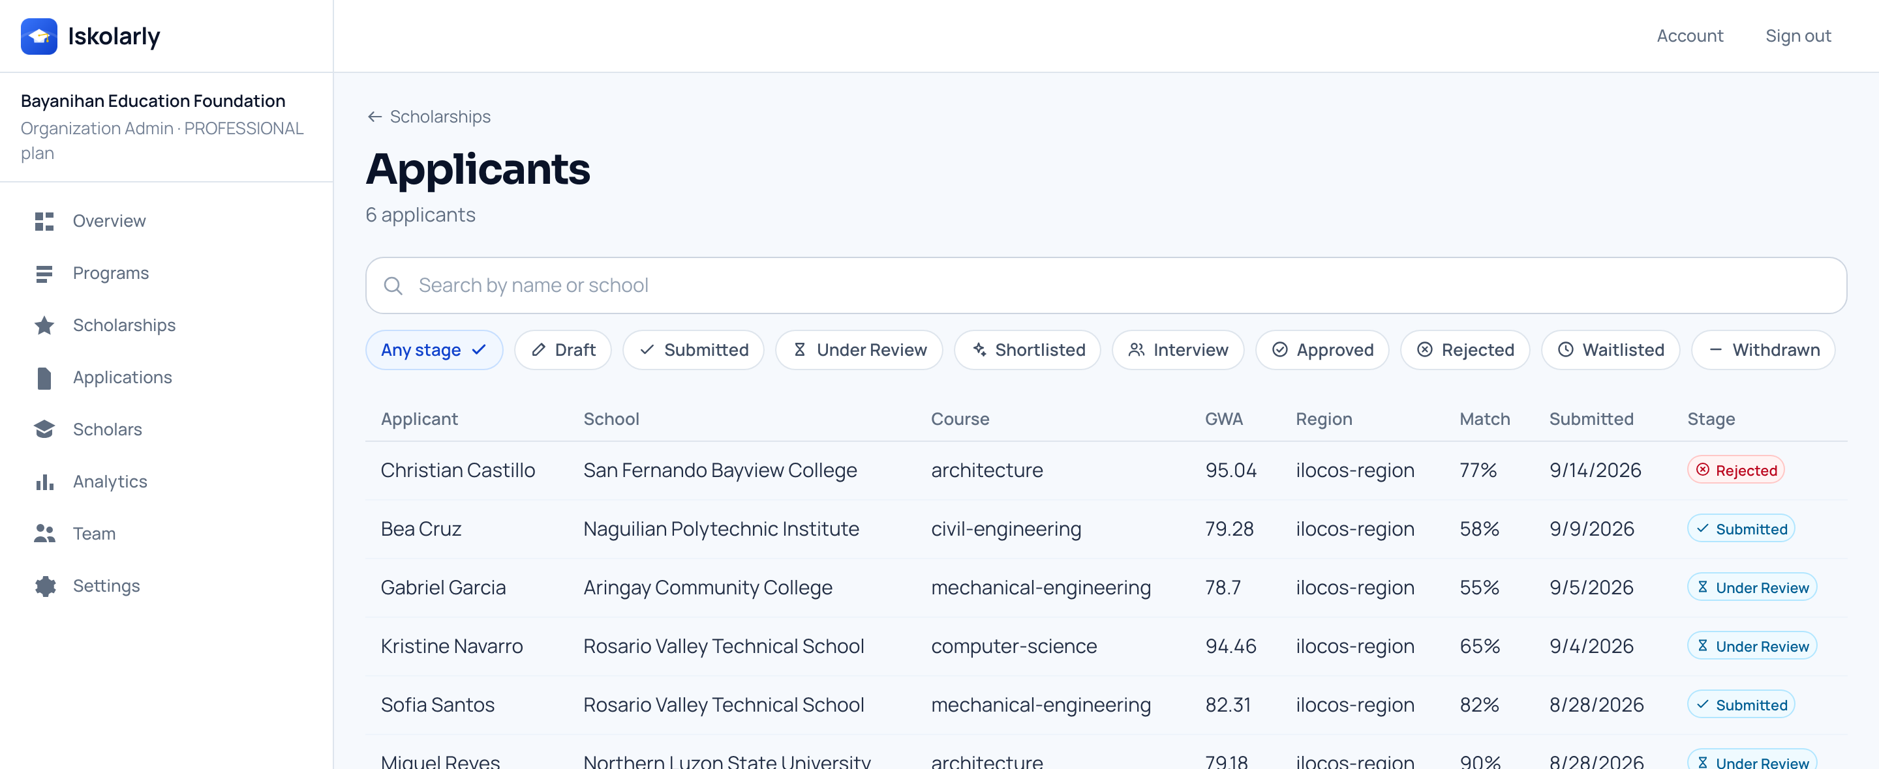
Task: Click the magnifier icon in search box
Action: pos(393,285)
